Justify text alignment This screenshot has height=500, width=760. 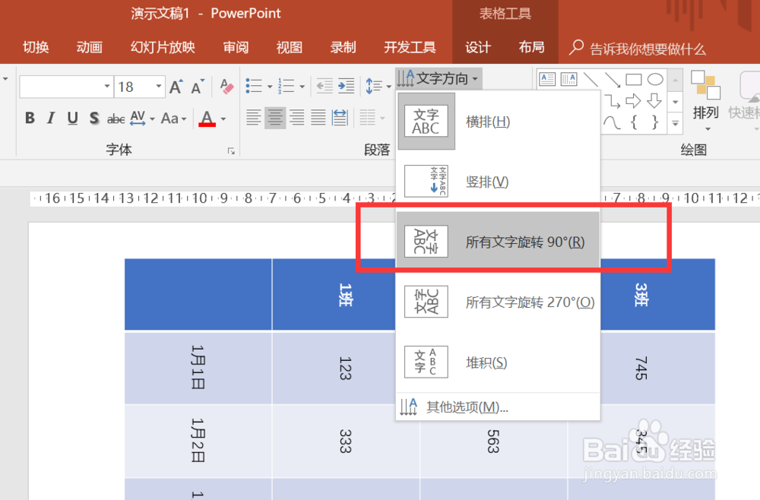pos(318,118)
